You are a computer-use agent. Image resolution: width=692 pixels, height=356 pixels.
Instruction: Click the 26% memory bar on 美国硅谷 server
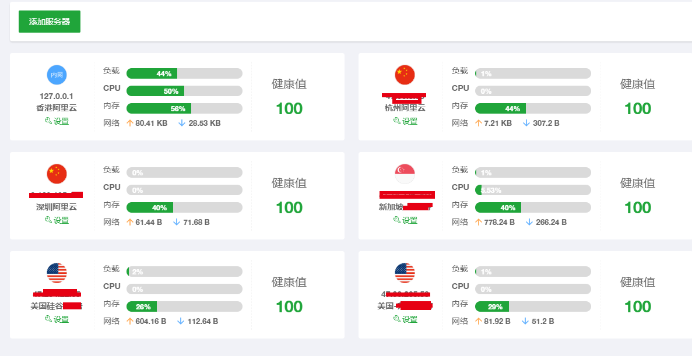click(x=184, y=306)
